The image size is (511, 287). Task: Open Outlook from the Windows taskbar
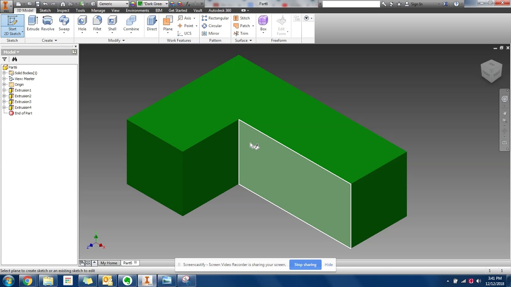tap(107, 281)
